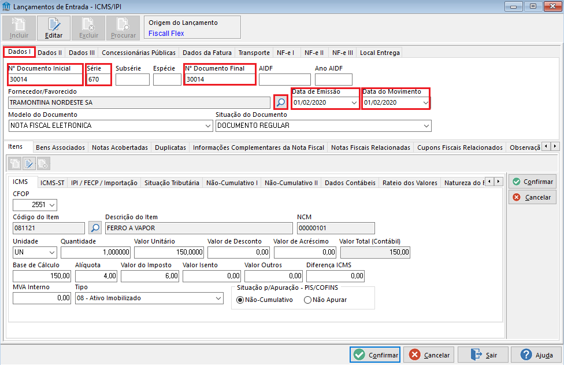
Task: Expand Situação do Documento dropdown
Action: tap(426, 126)
